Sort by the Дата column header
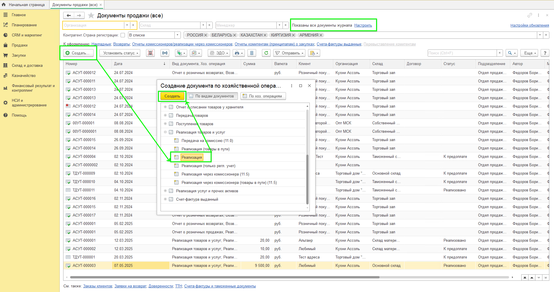This screenshot has height=292, width=554. point(141,64)
